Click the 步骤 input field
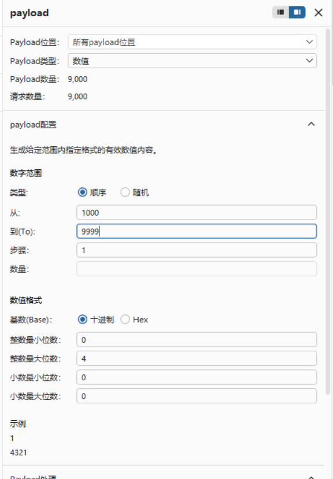 tap(197, 250)
